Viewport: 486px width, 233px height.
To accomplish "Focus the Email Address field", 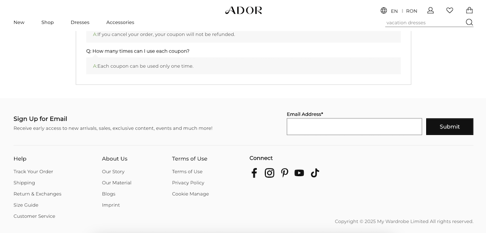I will click(354, 126).
